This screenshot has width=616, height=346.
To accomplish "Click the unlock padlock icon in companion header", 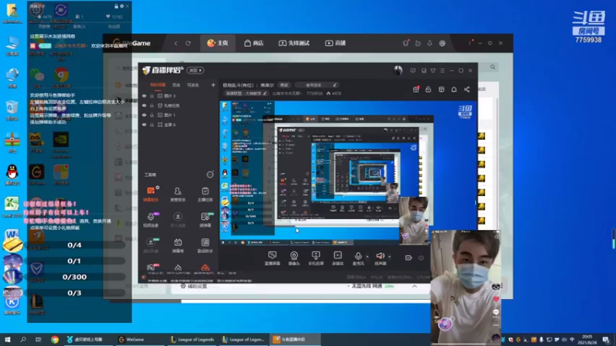I will click(x=428, y=89).
